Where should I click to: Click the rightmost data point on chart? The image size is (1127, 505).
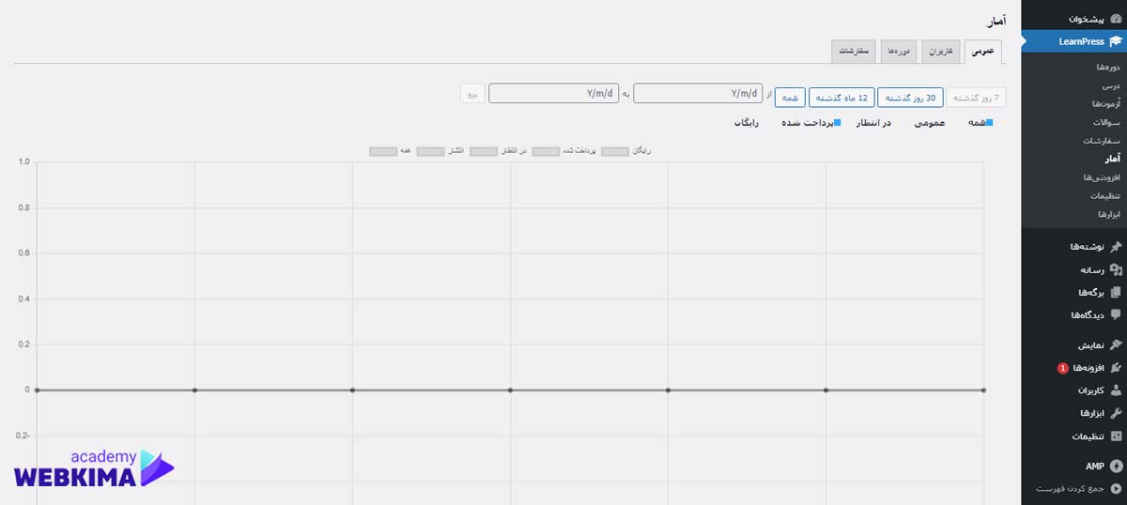pyautogui.click(x=983, y=390)
